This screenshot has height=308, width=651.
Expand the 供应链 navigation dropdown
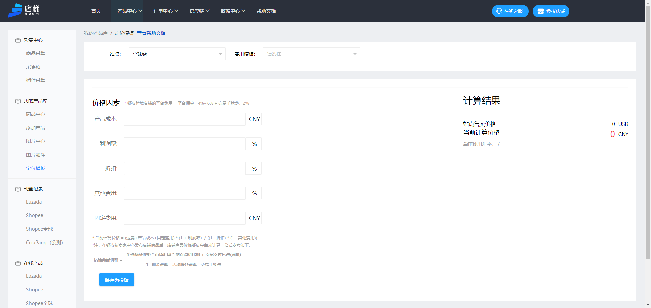coord(199,11)
